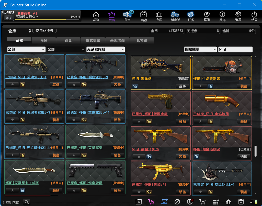The height and width of the screenshot is (206, 262).
Task: Toggle favorite star for 旋风SKULL-9
Action: point(200,192)
